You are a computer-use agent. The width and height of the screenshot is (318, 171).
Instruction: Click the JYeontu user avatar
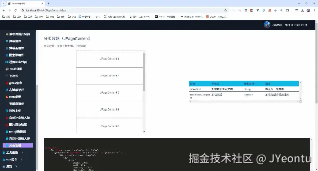point(267,25)
